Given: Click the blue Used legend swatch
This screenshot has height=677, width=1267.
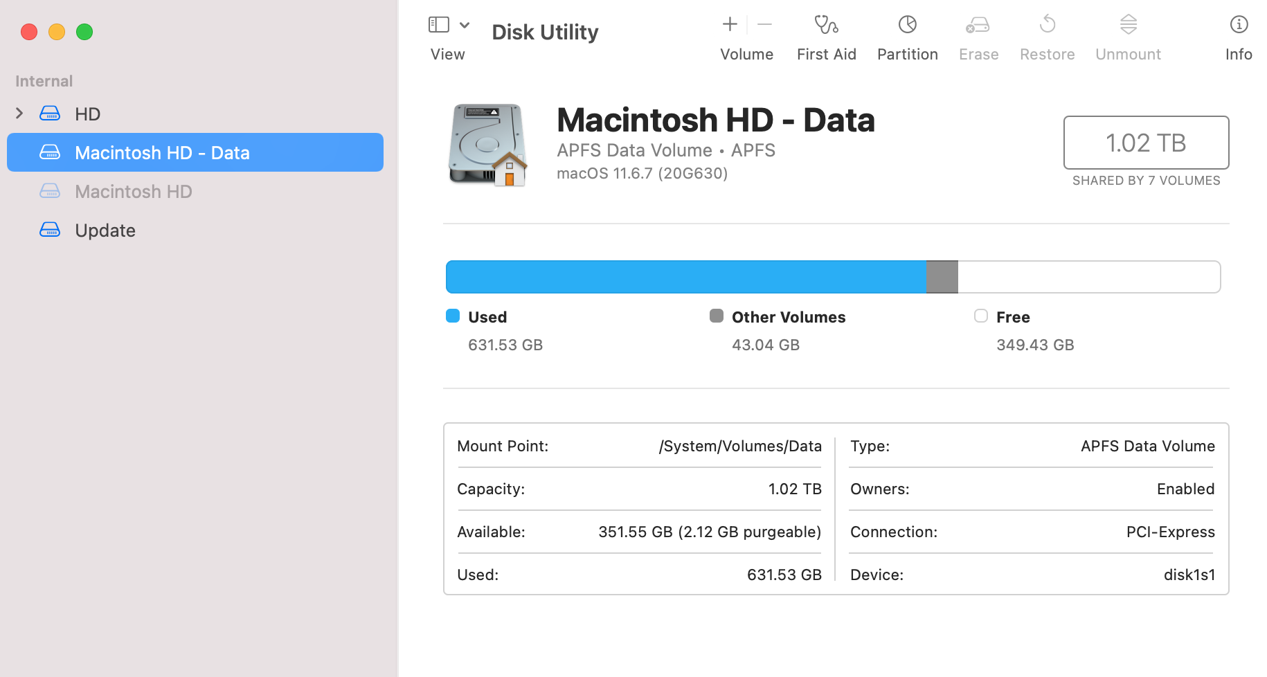Looking at the screenshot, I should pos(453,316).
